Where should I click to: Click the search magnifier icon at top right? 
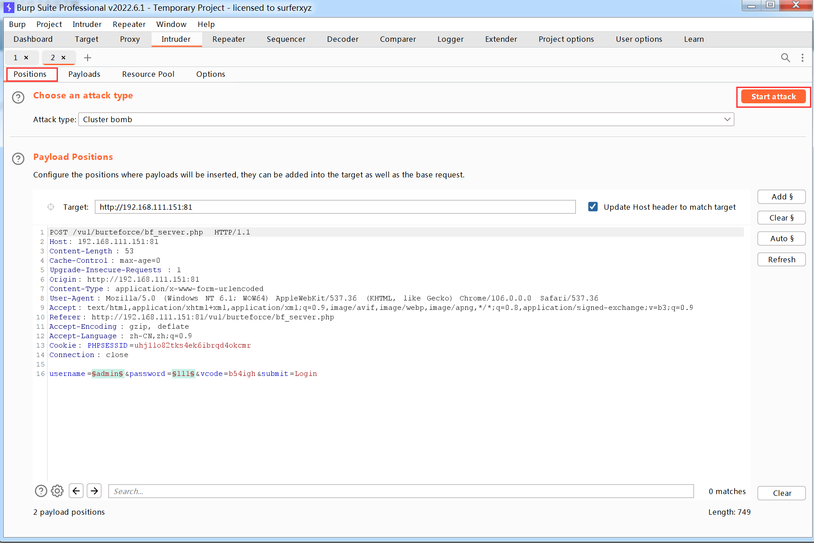click(785, 57)
